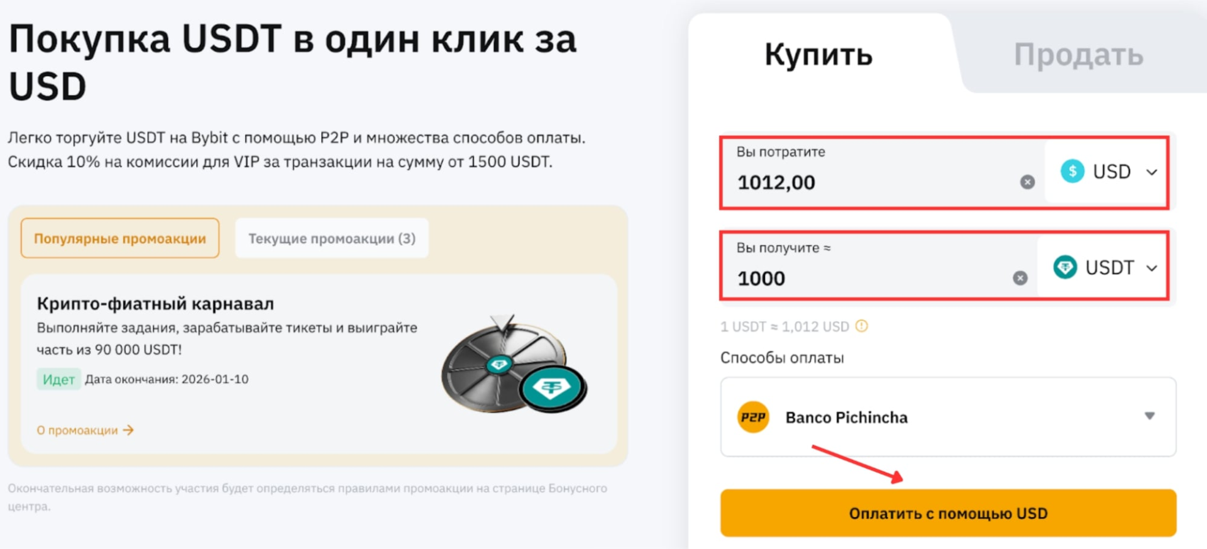Clear the 'Вы получите' amount field
1207x549 pixels.
pyautogui.click(x=1020, y=278)
